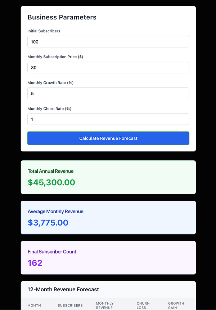Screen dimensions: 216x310
Task: Click the Business Parameters heading
Action: (62, 17)
